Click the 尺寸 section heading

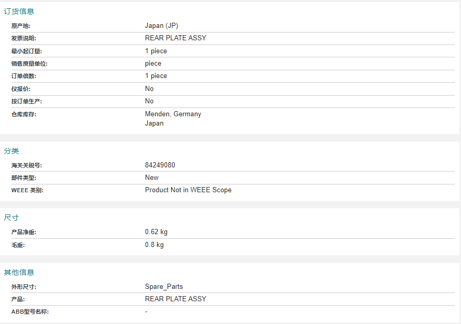click(x=11, y=218)
